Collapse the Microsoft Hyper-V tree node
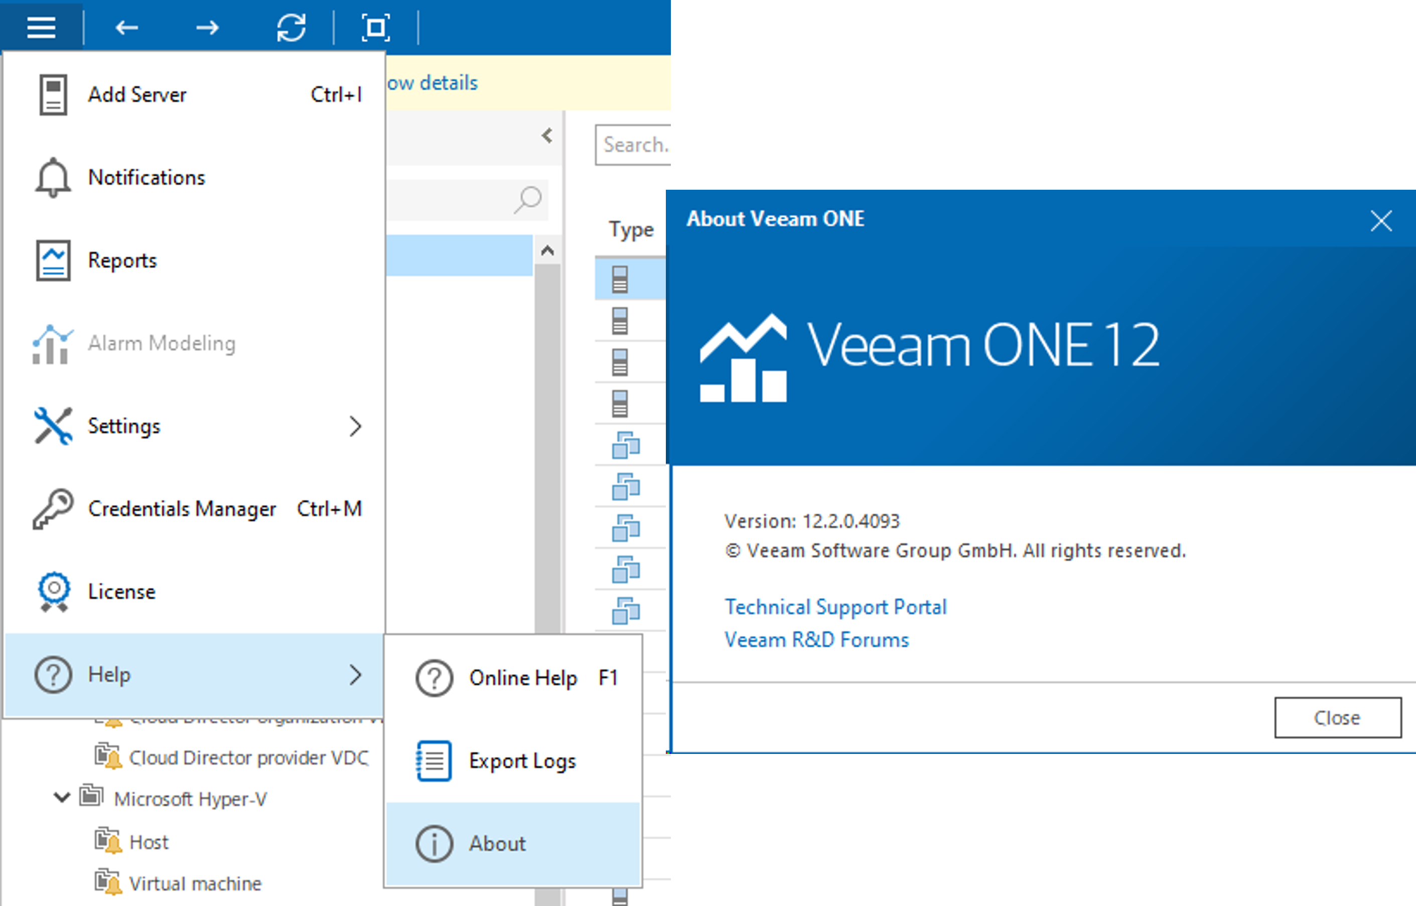Screen dimensions: 1416x906 click(62, 798)
